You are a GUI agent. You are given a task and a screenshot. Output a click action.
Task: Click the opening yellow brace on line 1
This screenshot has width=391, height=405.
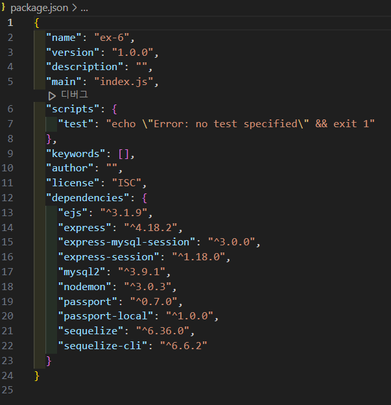click(37, 23)
